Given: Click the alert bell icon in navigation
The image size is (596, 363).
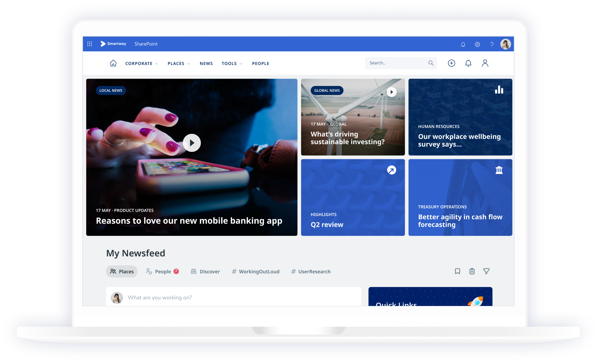Looking at the screenshot, I should coord(468,63).
